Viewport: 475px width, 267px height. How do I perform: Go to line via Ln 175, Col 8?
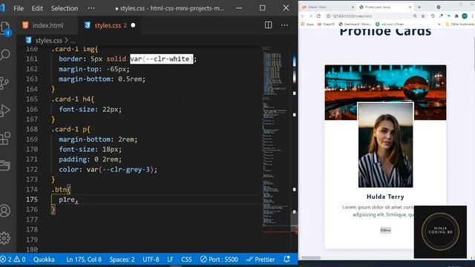84,260
